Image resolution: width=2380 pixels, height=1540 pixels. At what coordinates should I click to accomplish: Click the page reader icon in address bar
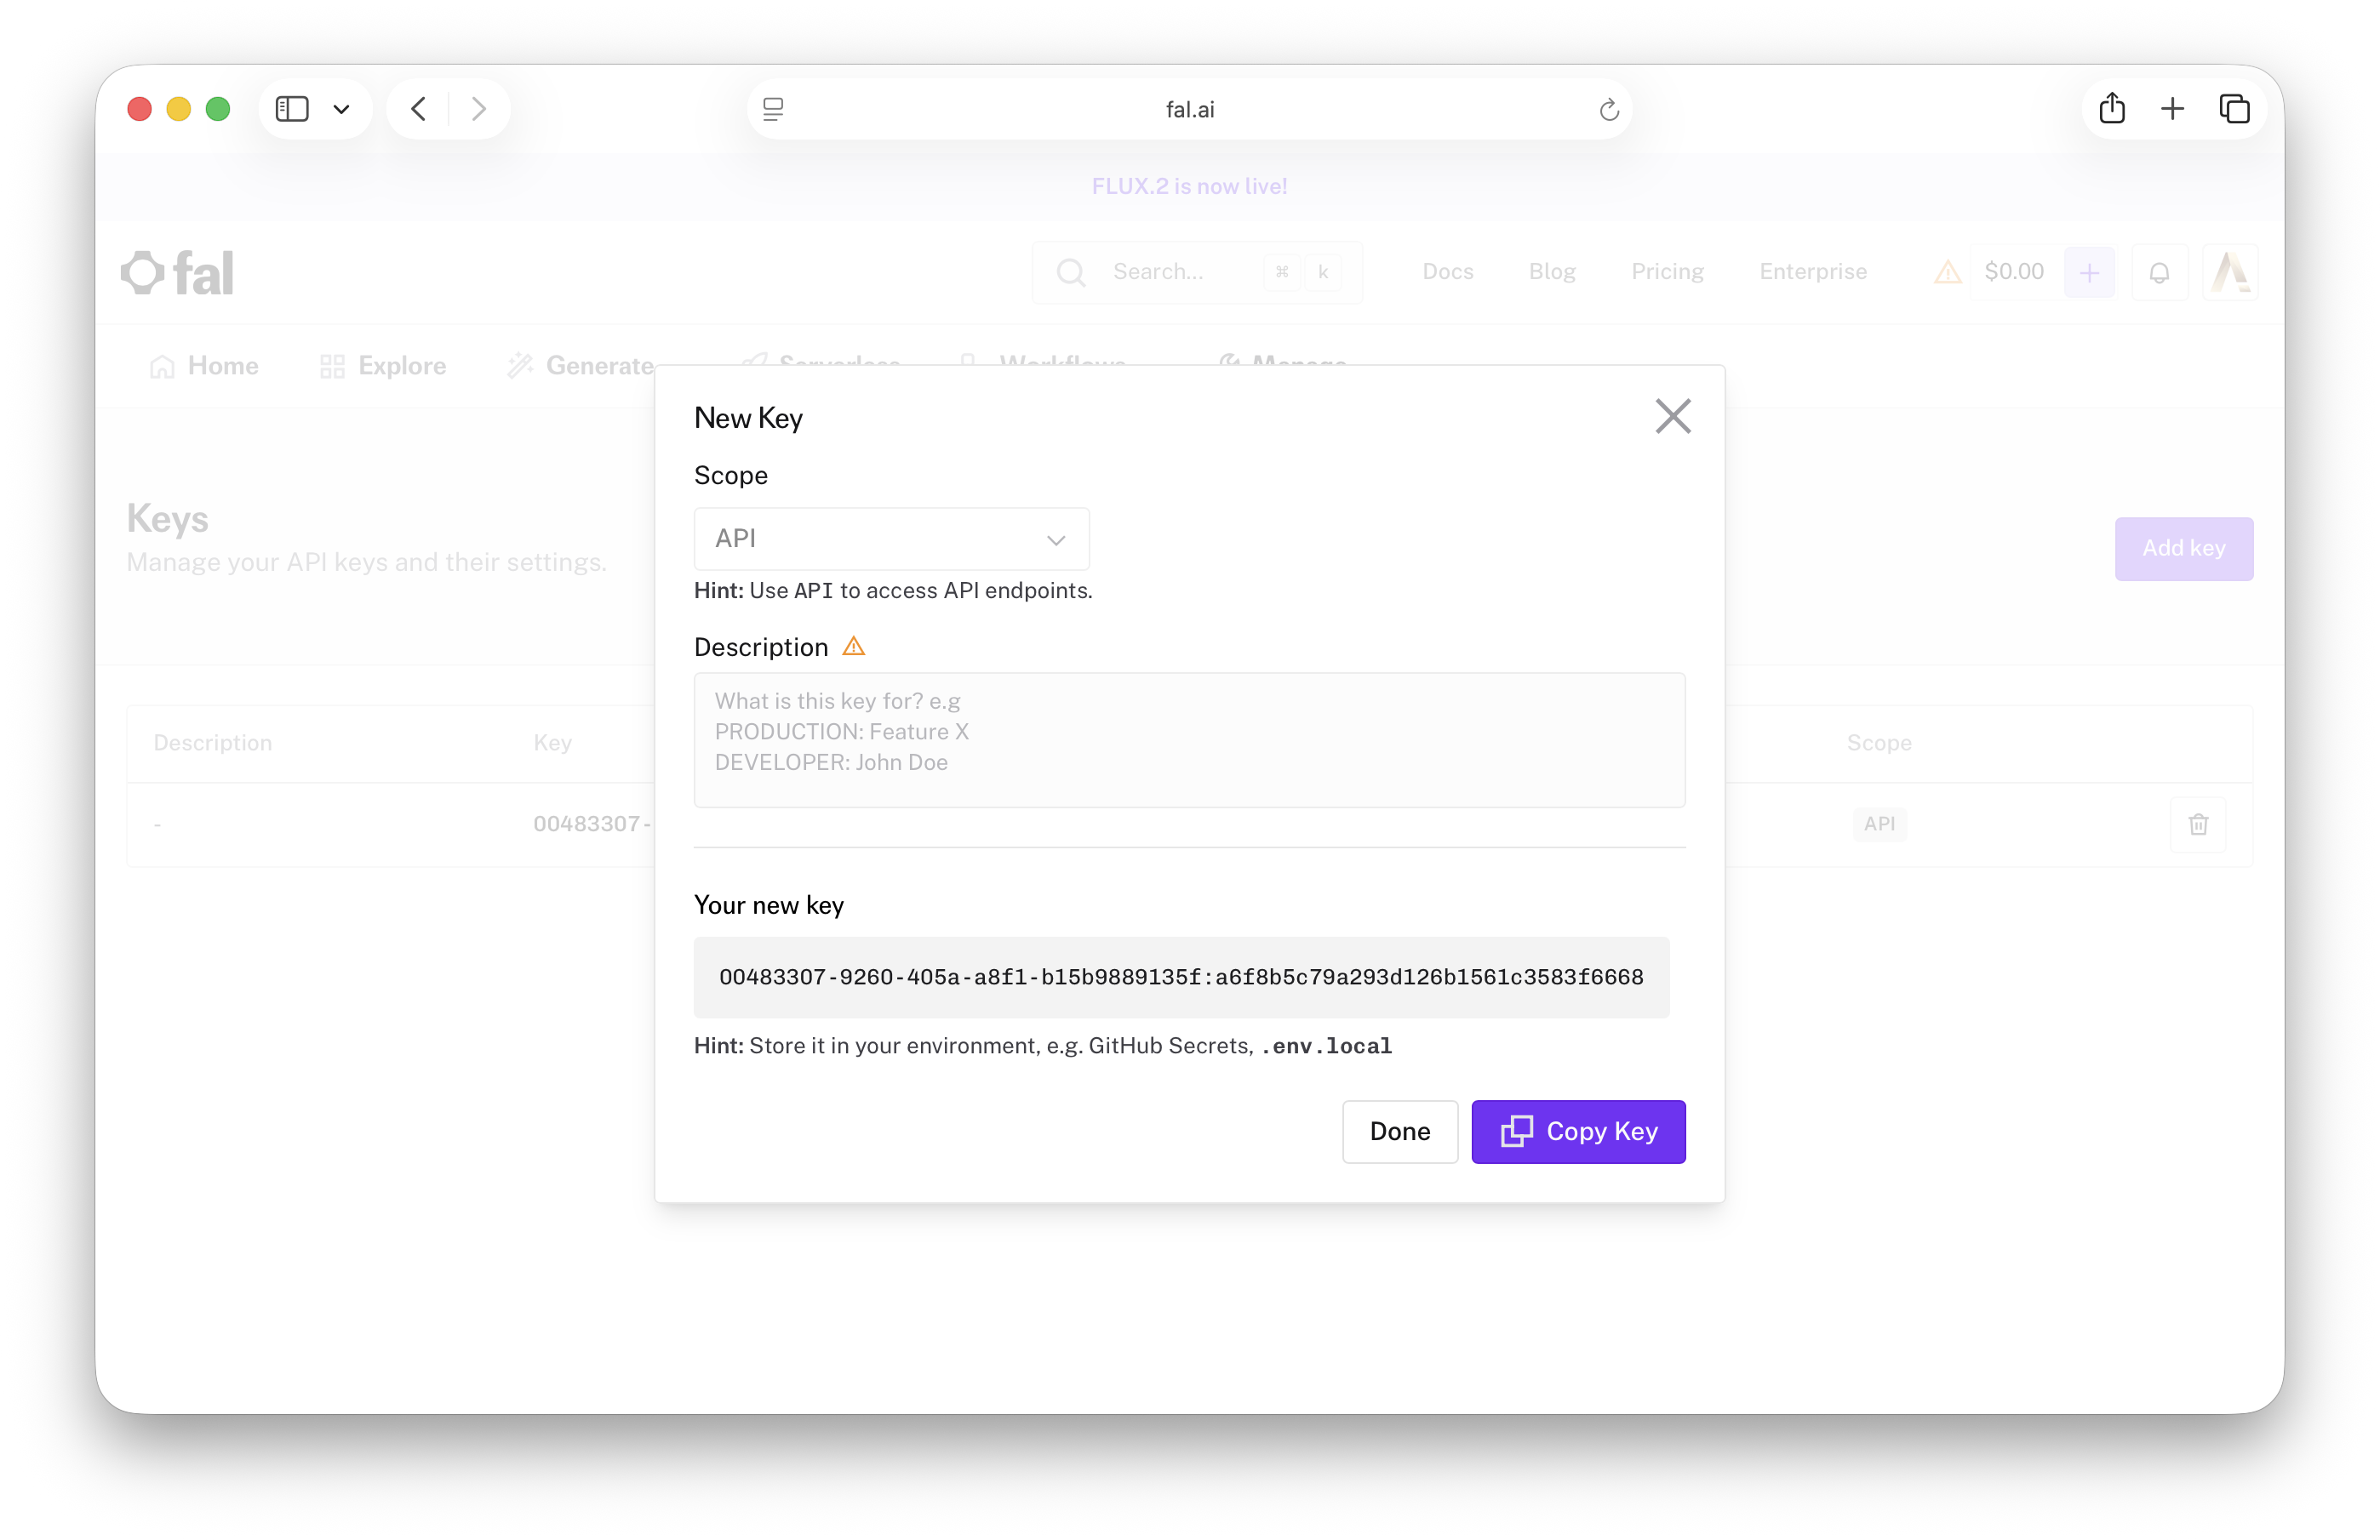[773, 109]
